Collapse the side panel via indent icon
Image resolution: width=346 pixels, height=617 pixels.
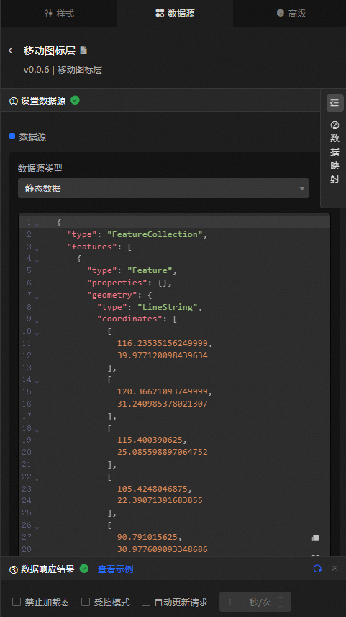click(x=334, y=103)
